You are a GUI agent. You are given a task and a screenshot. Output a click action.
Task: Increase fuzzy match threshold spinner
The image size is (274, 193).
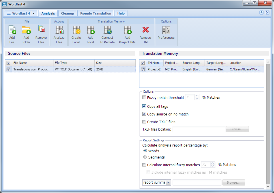tap(197, 96)
